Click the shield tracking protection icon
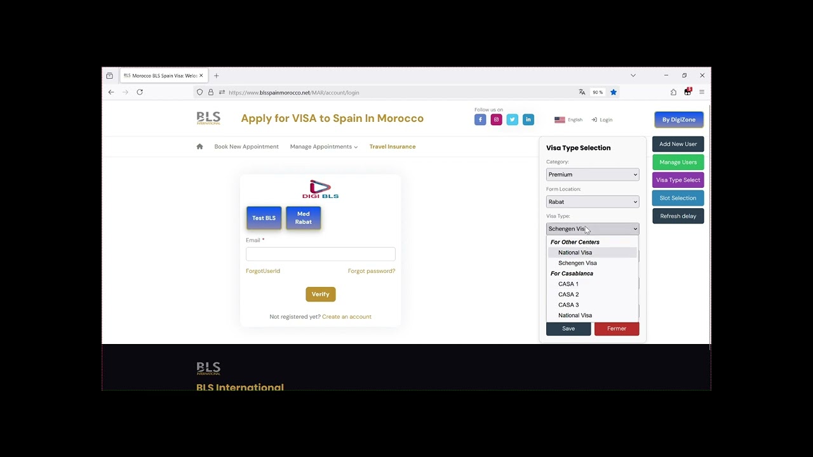The width and height of the screenshot is (813, 457). click(199, 92)
